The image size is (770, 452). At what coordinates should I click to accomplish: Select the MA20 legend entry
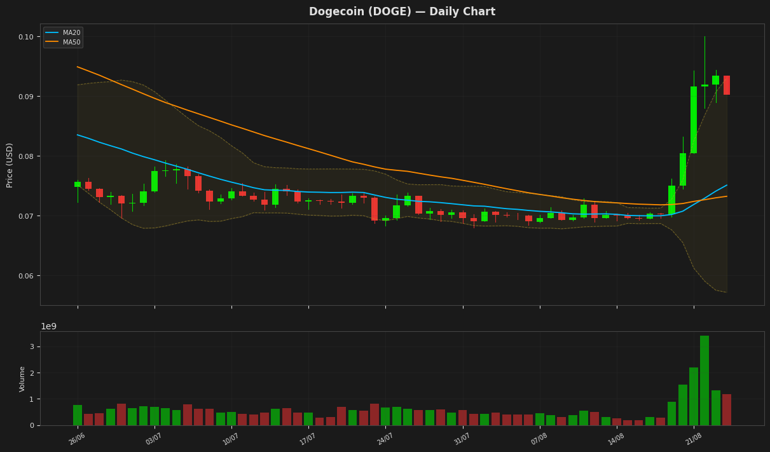point(63,32)
